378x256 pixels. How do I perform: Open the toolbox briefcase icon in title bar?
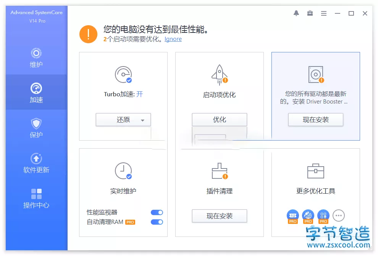[x=310, y=13]
